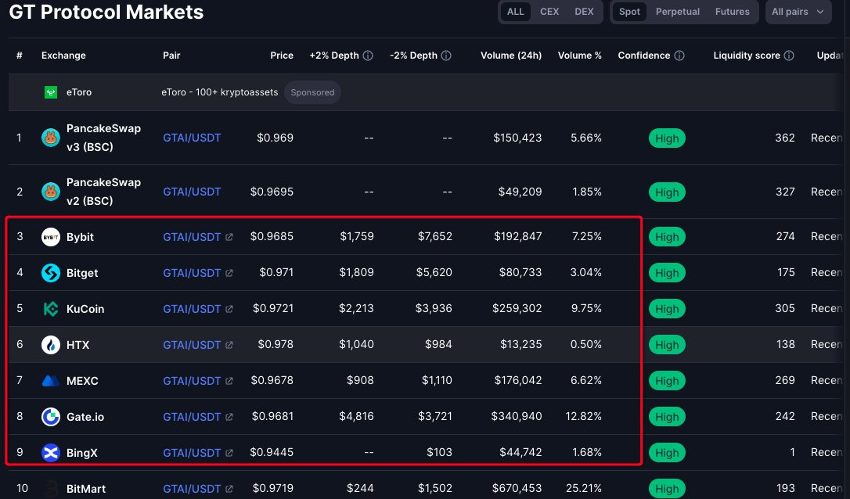Click the eToro Sponsored badge
The width and height of the screenshot is (850, 499).
(x=312, y=92)
